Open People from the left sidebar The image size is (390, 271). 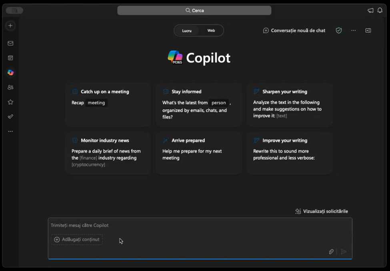click(10, 87)
